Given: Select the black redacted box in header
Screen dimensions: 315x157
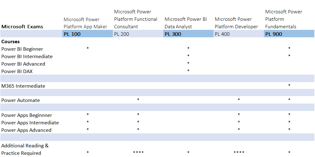Looking at the screenshot, I should (31, 19).
